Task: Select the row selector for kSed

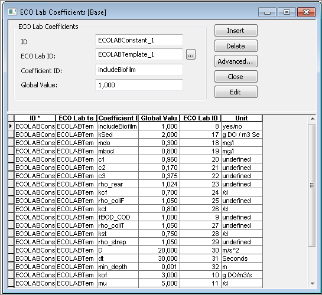Action: [x=11, y=135]
